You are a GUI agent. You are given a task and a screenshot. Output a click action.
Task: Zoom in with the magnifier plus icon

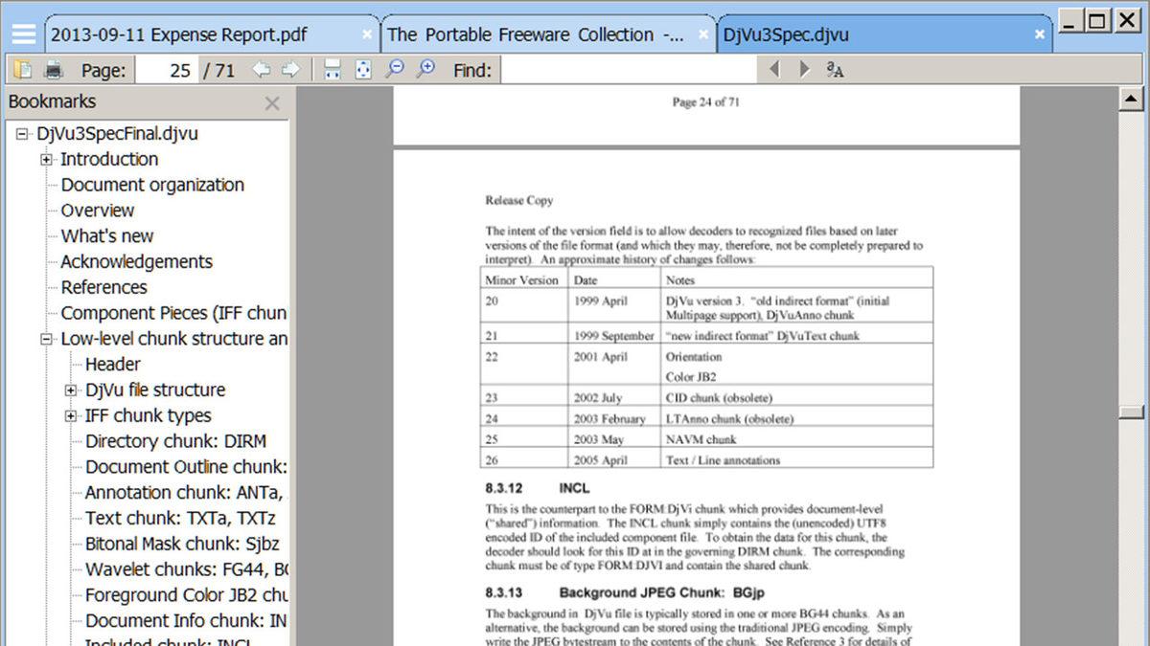click(426, 69)
